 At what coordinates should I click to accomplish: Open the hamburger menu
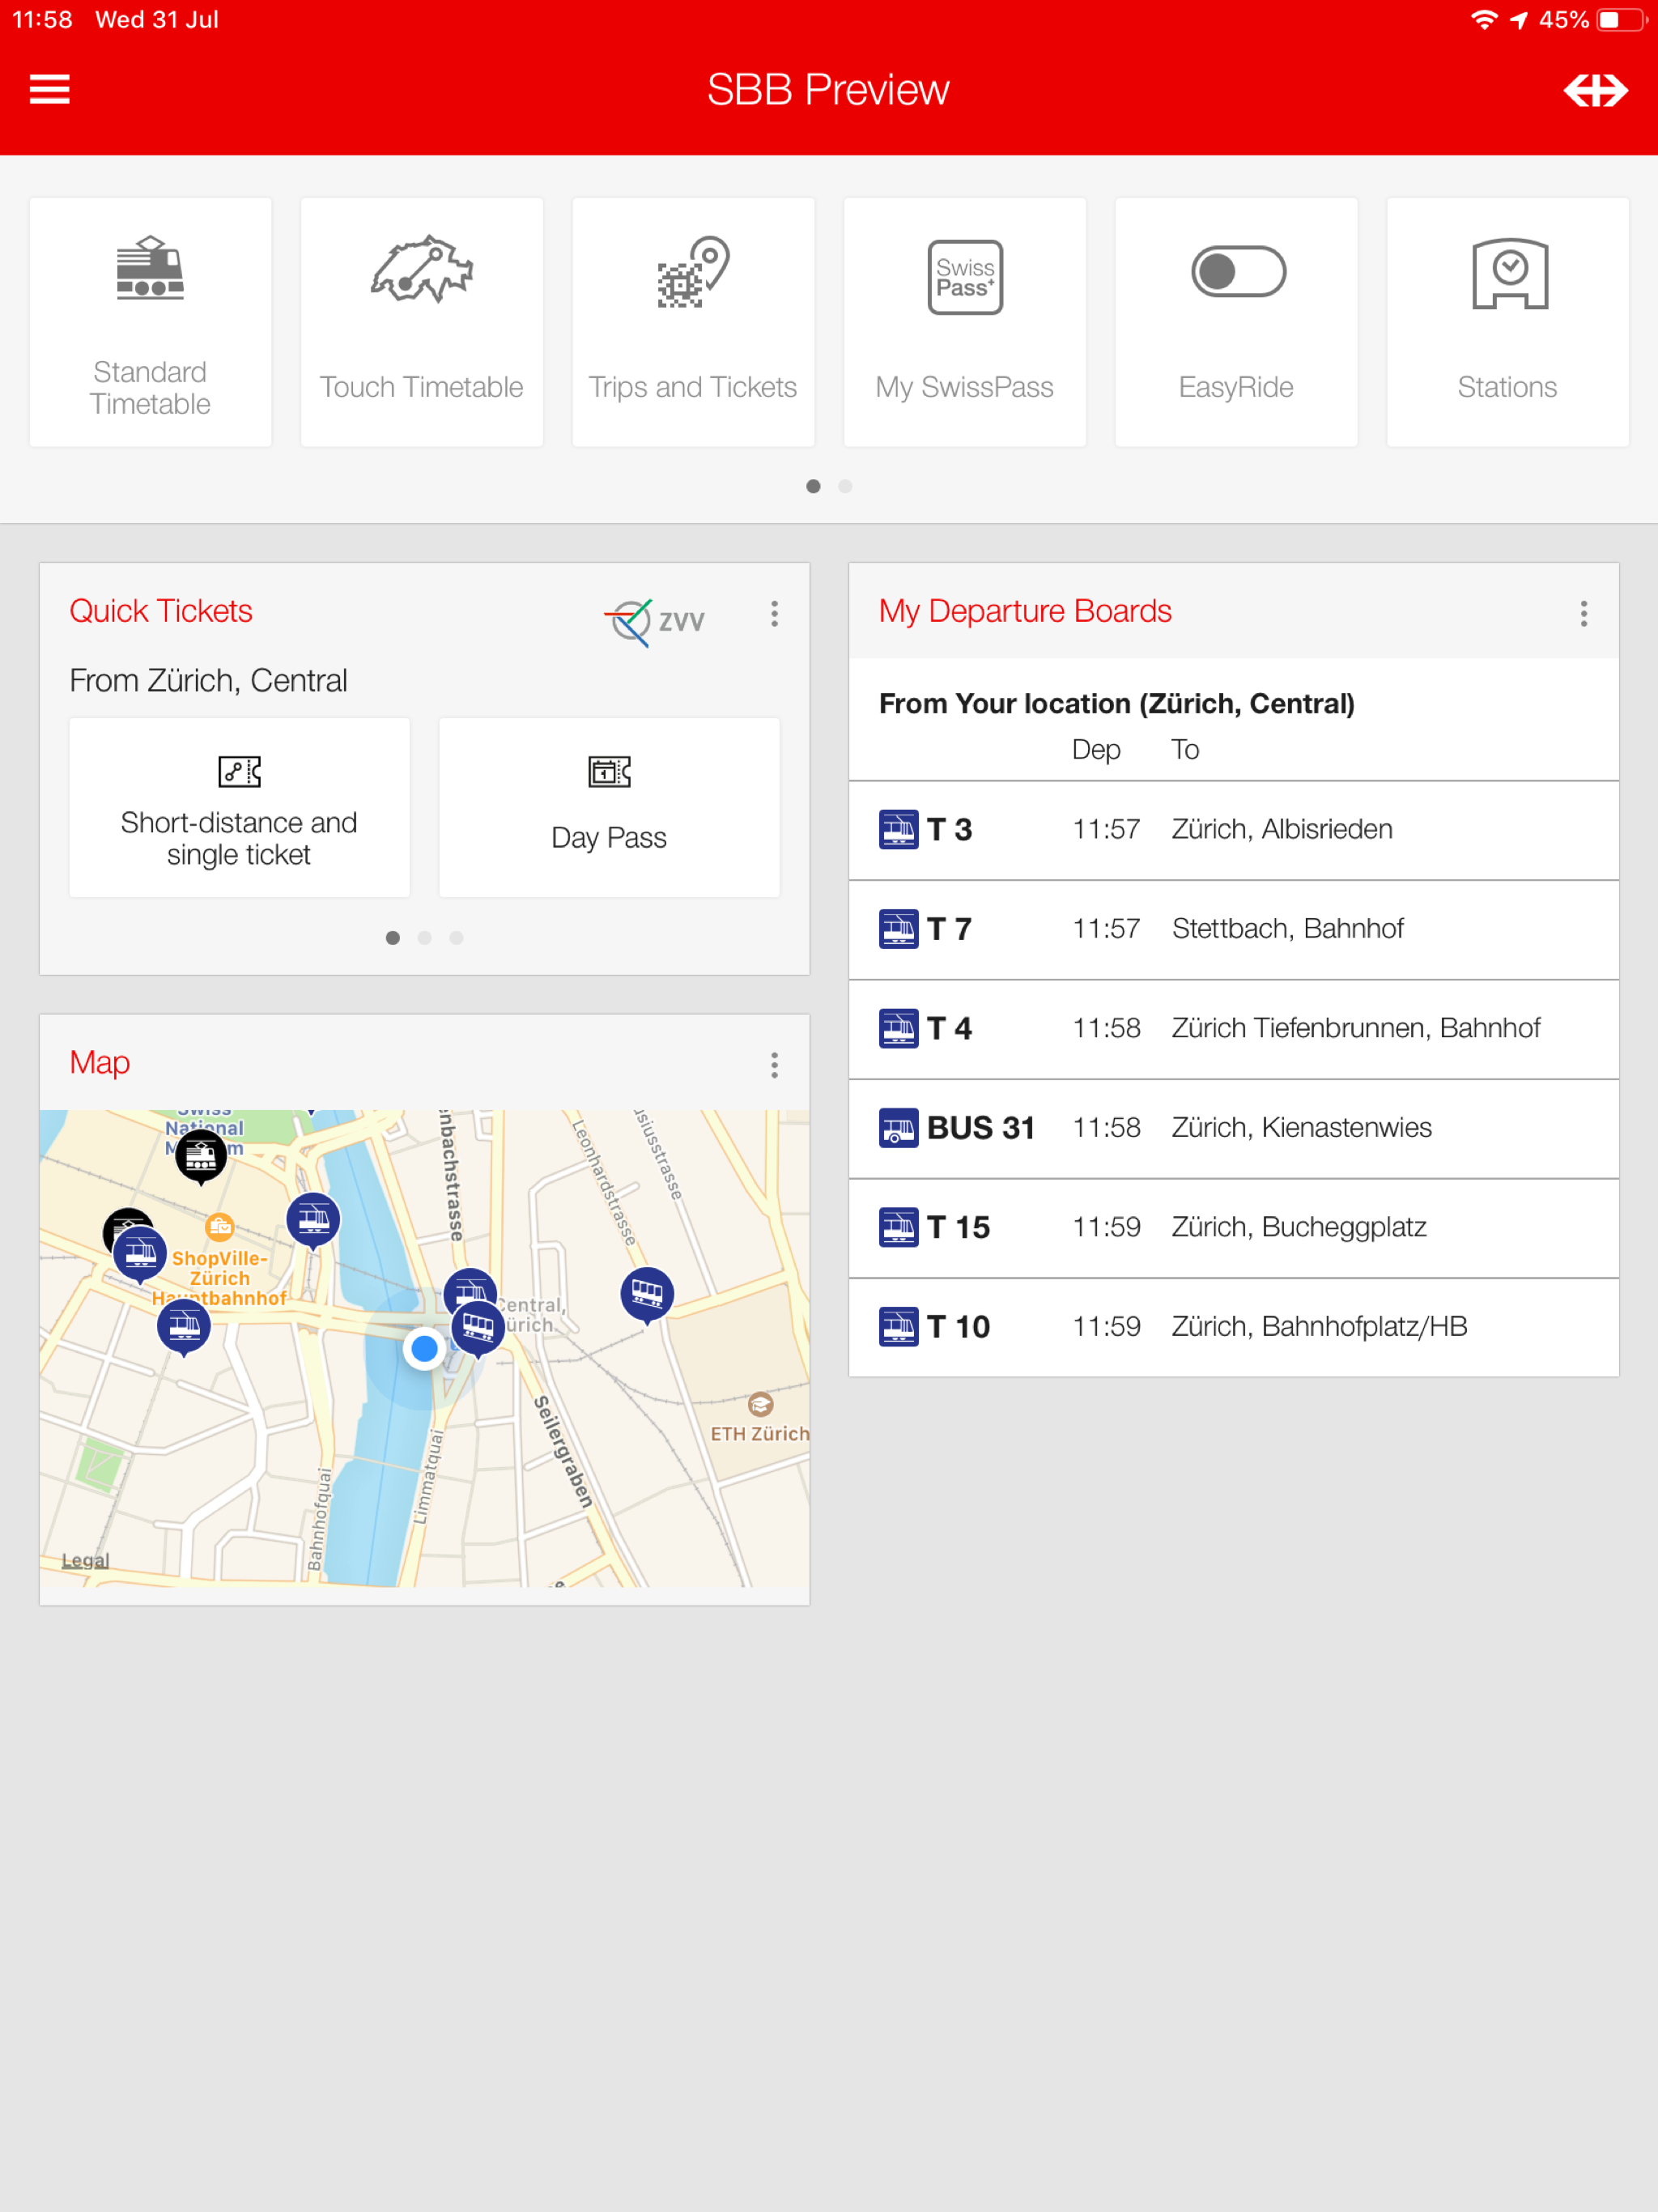pyautogui.click(x=49, y=89)
